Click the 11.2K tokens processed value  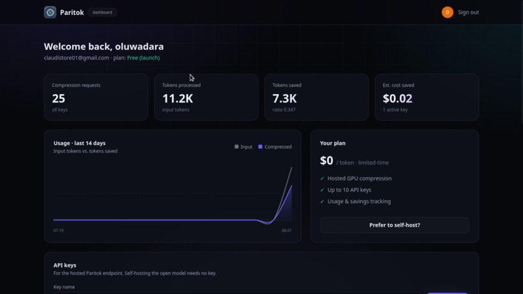(x=177, y=99)
